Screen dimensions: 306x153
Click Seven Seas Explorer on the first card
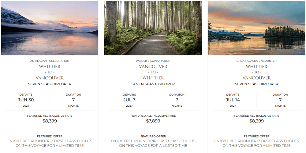[50, 84]
